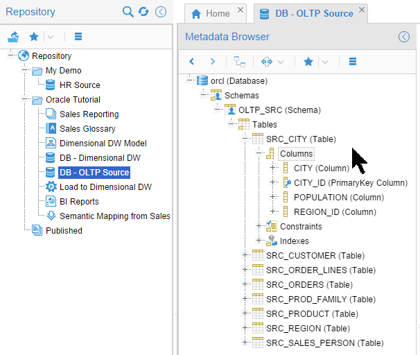Viewport: 420px width, 355px height.
Task: Collapse the Repository panel with arrow
Action: point(161,12)
